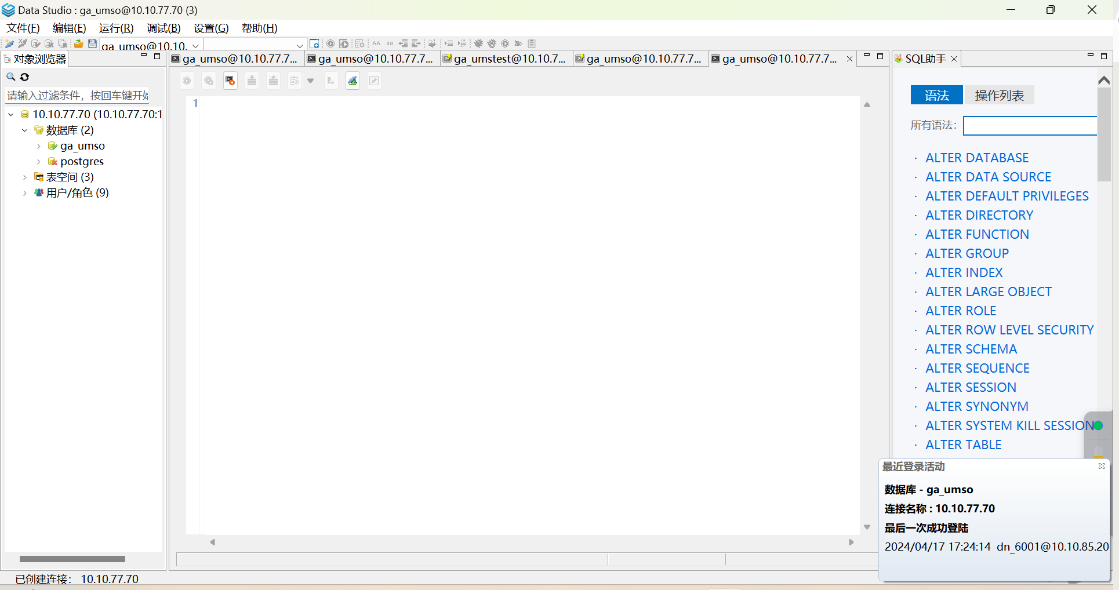The height and width of the screenshot is (590, 1119).
Task: Click the ALTER ROLE syntax link
Action: point(961,311)
